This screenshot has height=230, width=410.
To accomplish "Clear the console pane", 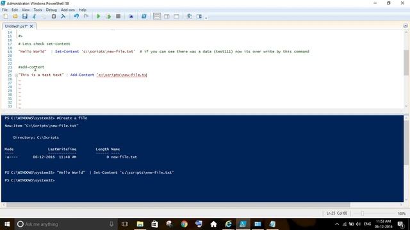I will 63,17.
